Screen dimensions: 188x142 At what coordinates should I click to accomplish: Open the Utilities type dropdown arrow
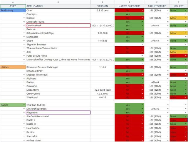24,67
